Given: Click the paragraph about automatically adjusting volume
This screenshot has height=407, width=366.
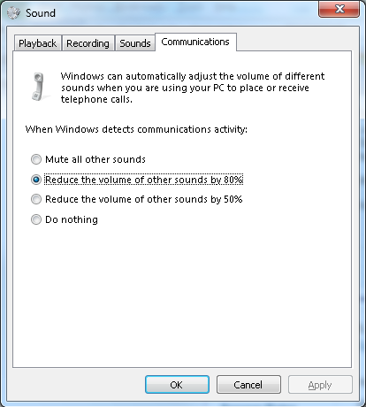Looking at the screenshot, I should coord(193,88).
